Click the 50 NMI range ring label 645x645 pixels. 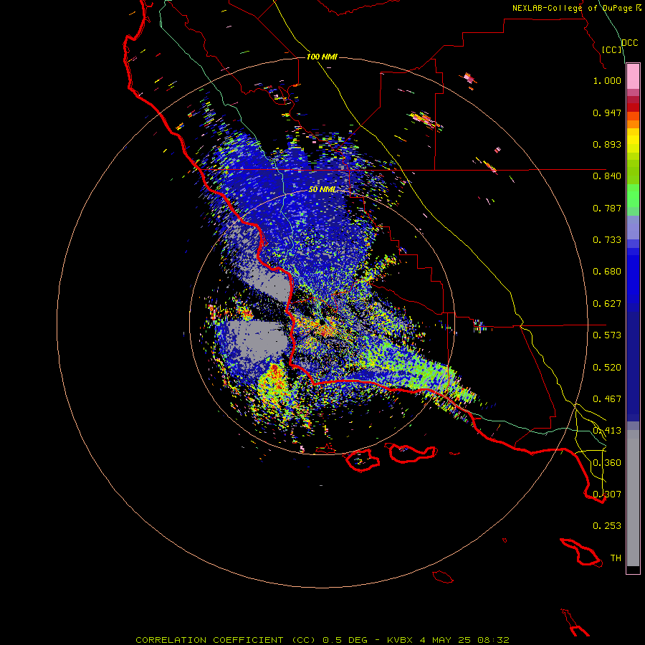coord(322,190)
